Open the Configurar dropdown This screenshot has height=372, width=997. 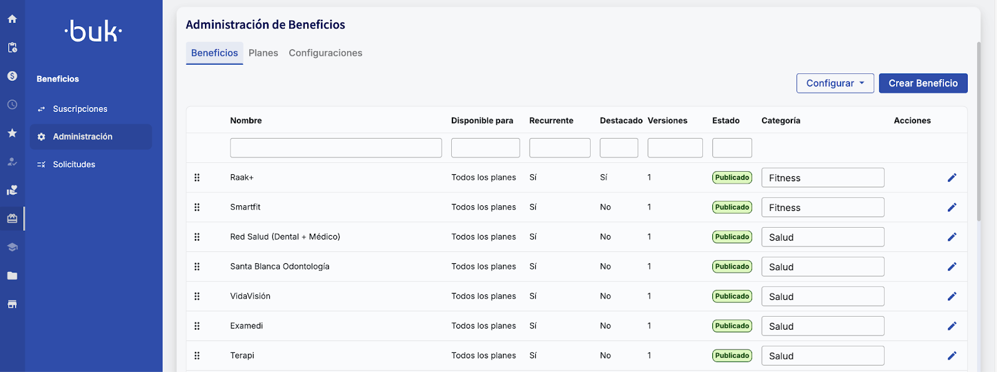pos(835,83)
